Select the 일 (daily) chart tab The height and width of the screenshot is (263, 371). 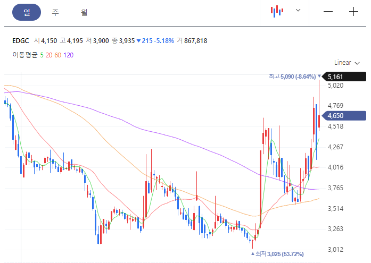[x=27, y=12]
